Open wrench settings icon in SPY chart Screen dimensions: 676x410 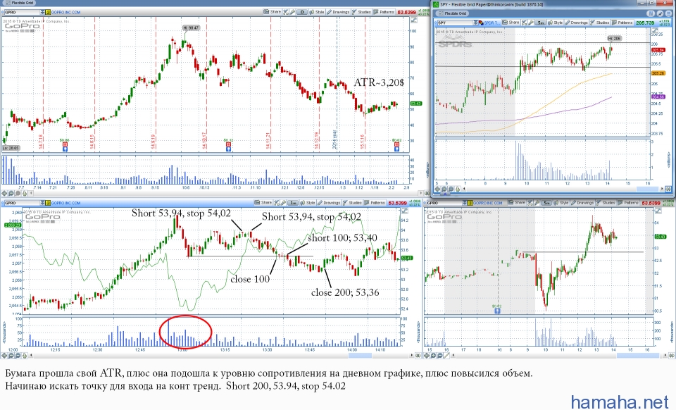click(x=531, y=23)
